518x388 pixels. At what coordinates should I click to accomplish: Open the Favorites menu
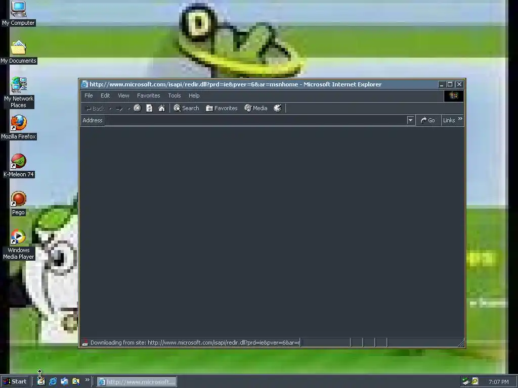pos(148,95)
